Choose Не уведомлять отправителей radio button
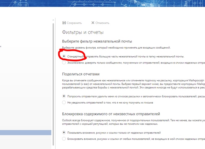 pos(64,102)
